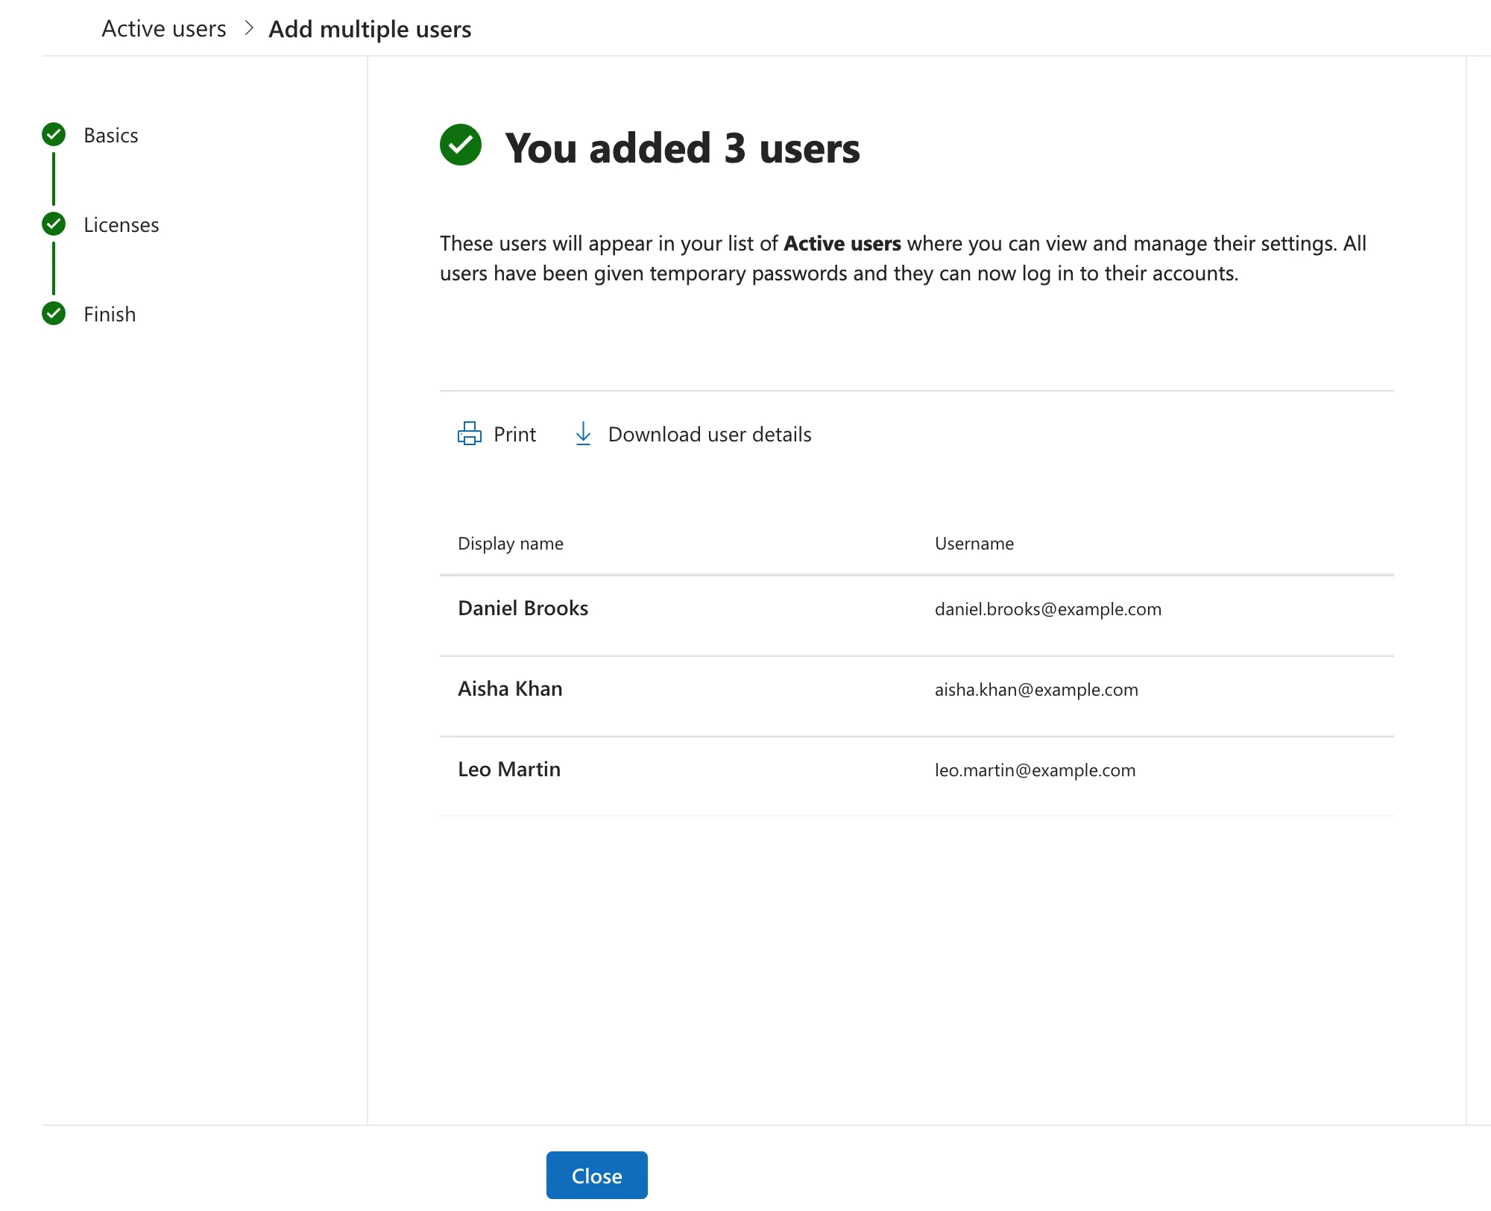Select the Leo Martin row name

pos(509,770)
